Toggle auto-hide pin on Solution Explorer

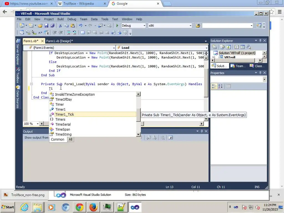260,40
